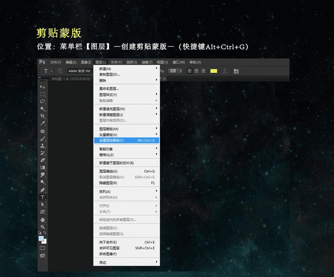Viewport: 334px width, 277px height.
Task: Choose 重命名图层... from the menu
Action: coord(127,88)
